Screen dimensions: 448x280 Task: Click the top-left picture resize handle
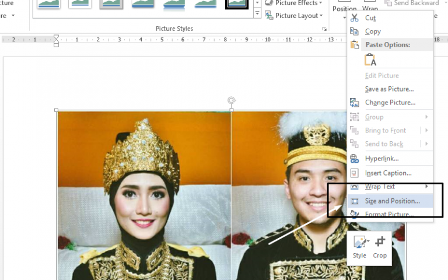[x=56, y=110]
